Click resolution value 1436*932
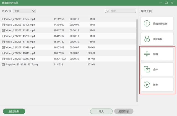177x116 pixels. 59,25
